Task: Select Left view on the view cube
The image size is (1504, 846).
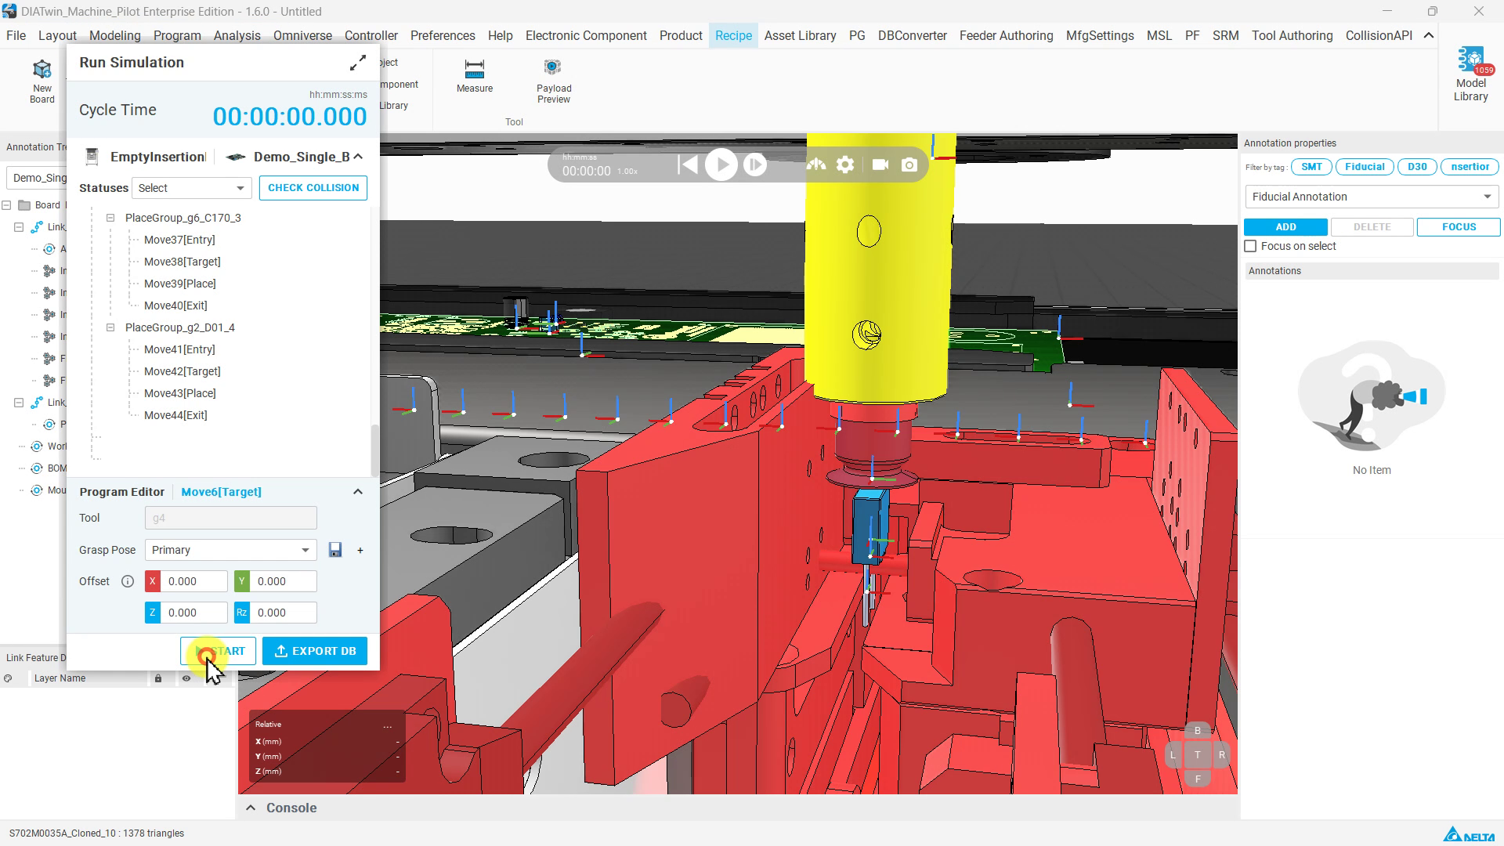Action: click(x=1173, y=755)
